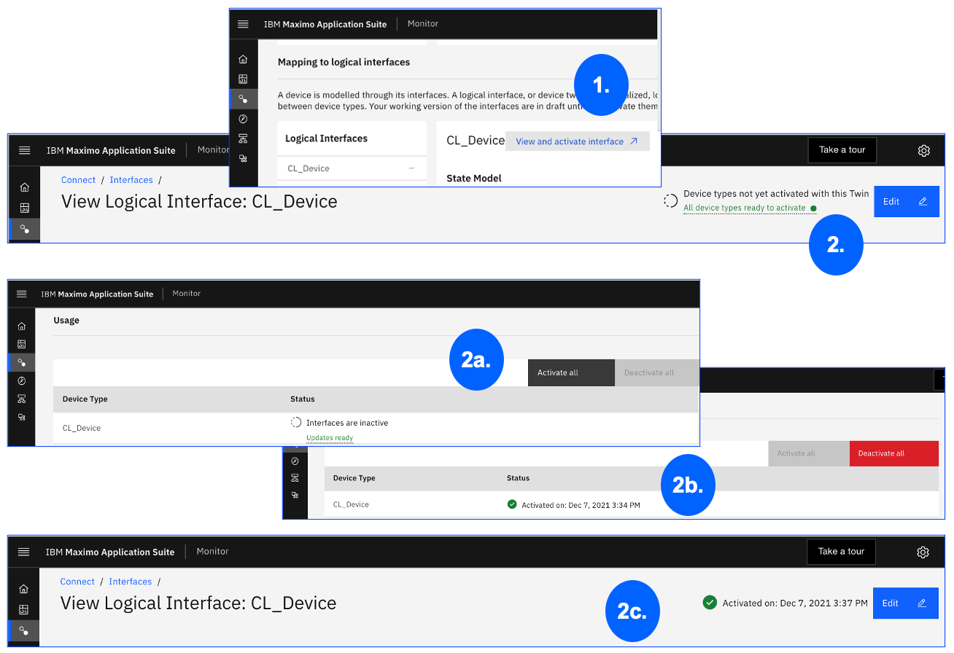Click the Status column header in the Usage panel
The image size is (954, 653).
[303, 399]
